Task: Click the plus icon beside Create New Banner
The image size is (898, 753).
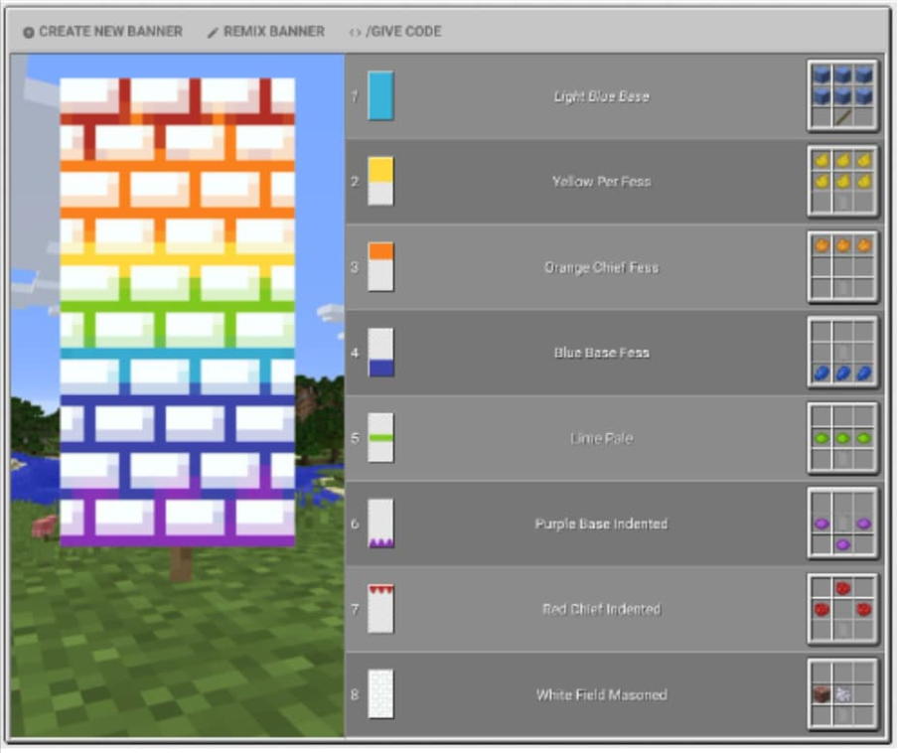Action: tap(28, 32)
